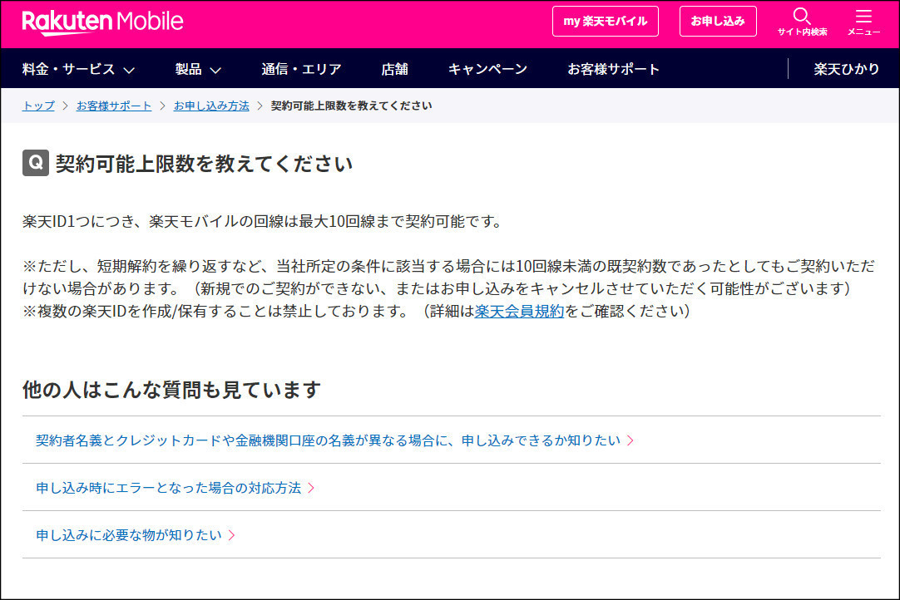900x600 pixels.
Task: Open the 楽天会員規約 link
Action: point(519,311)
